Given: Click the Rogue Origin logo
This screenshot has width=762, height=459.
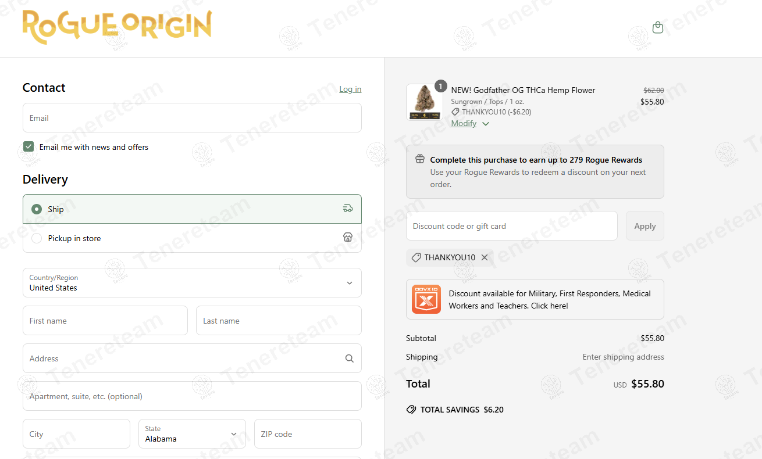Looking at the screenshot, I should pos(117,27).
